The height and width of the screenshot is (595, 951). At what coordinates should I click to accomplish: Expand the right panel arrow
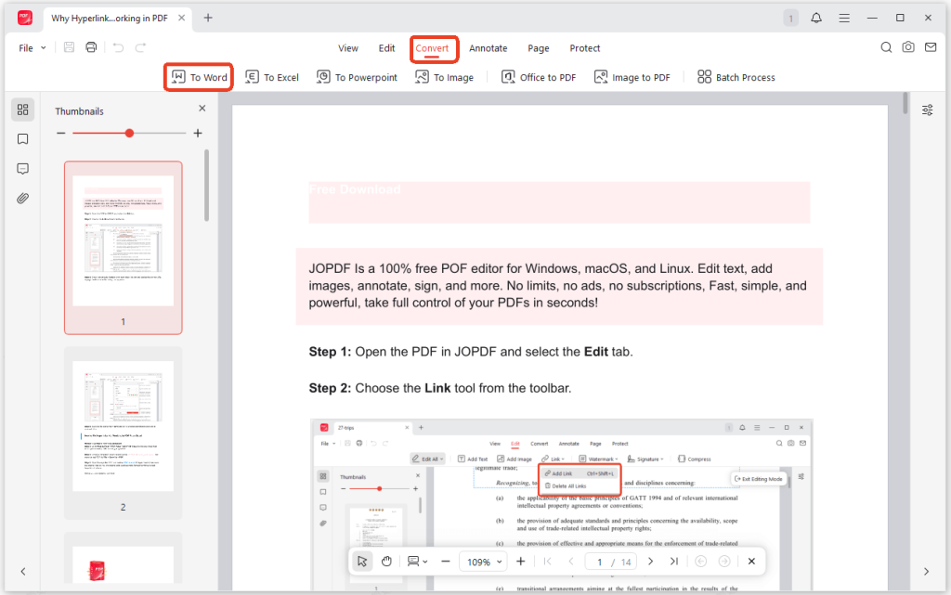(926, 572)
